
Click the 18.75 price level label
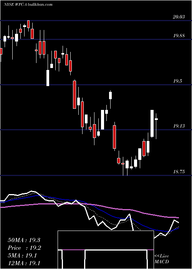179,172
